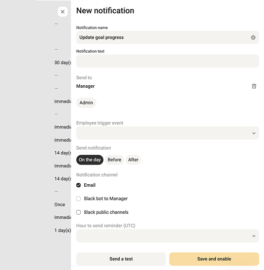This screenshot has width=264, height=270.
Task: Open the Employee trigger event dropdown
Action: coord(168,133)
